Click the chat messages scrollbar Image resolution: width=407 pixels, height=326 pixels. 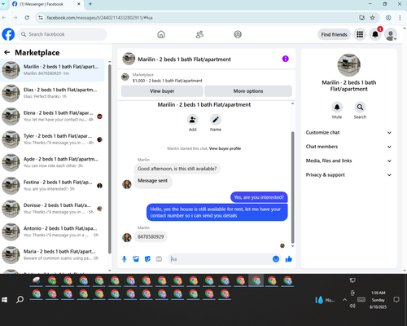click(292, 187)
